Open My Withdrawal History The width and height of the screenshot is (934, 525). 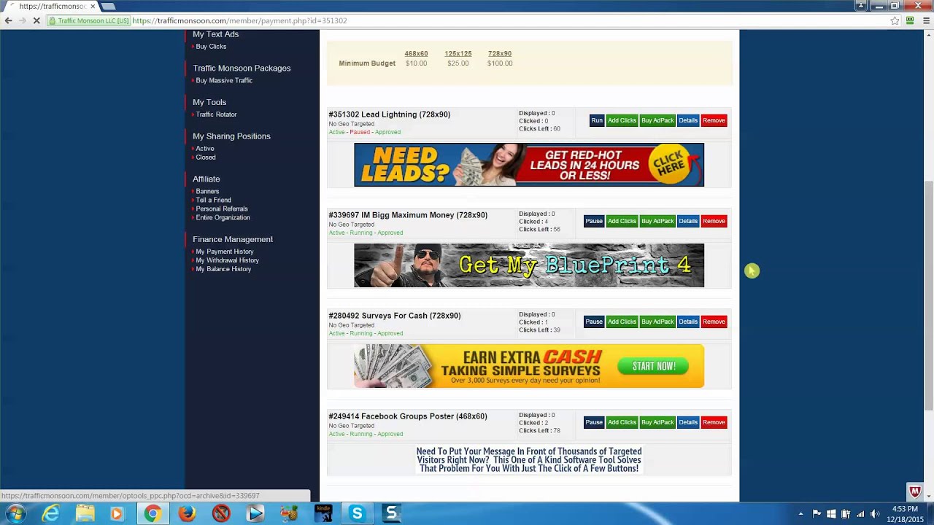click(227, 260)
